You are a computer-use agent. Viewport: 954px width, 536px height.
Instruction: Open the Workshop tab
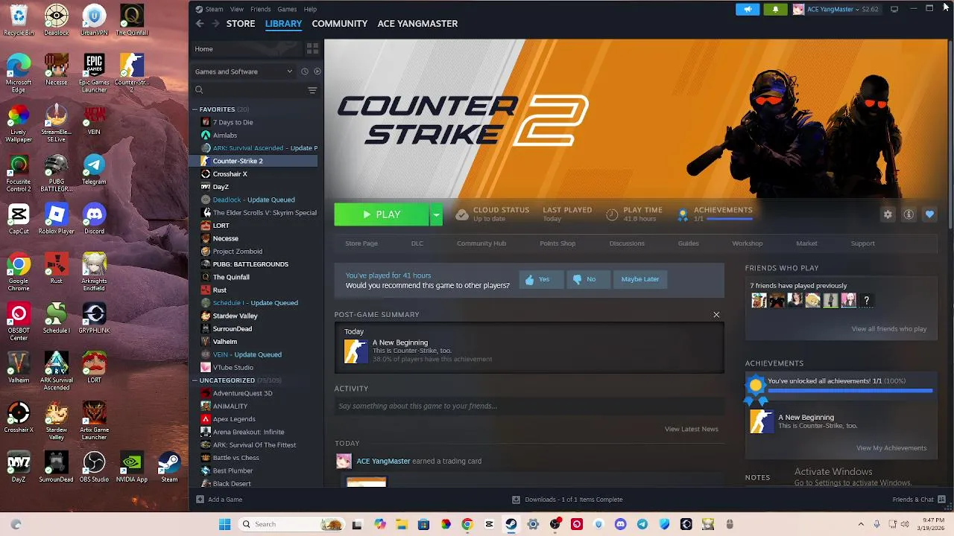(747, 243)
